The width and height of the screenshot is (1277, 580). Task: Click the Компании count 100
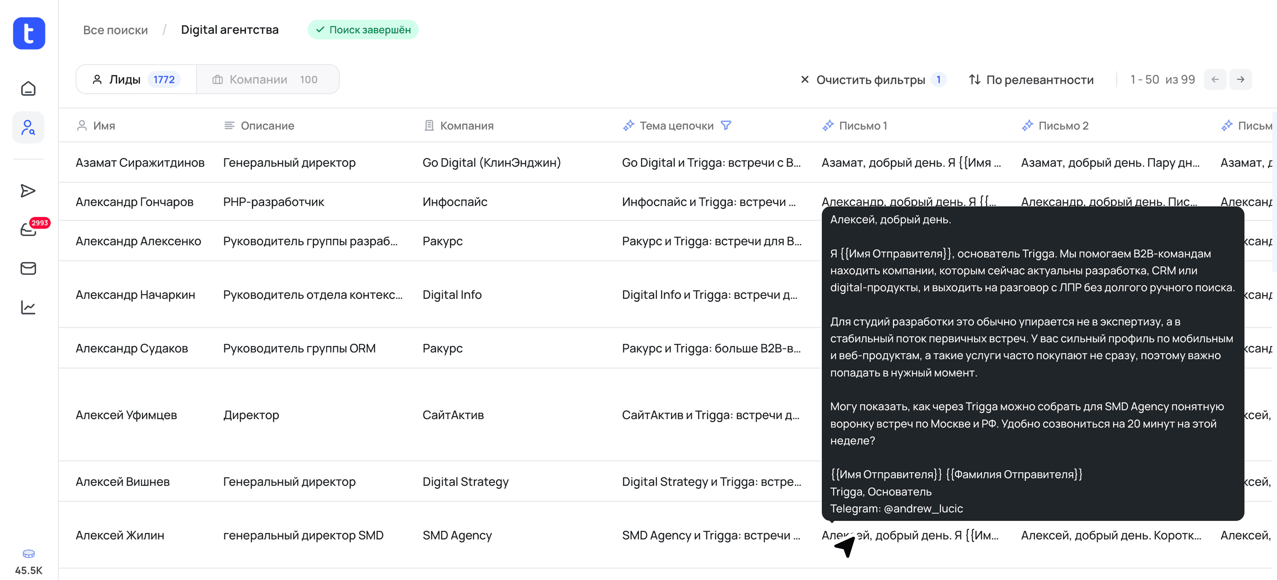[308, 80]
